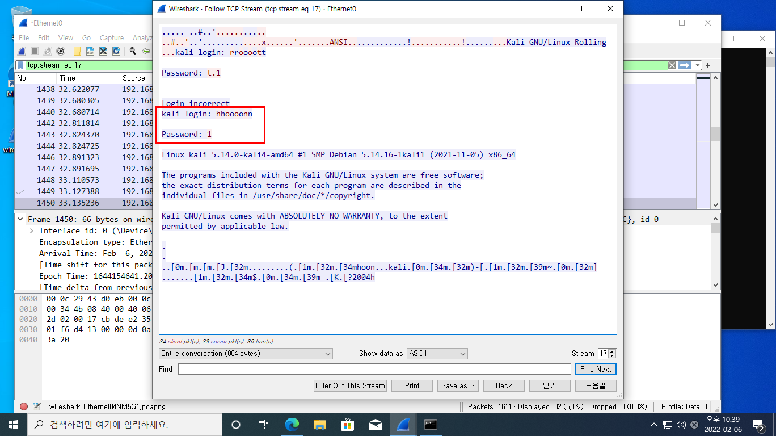Show hidden system tray icons
The width and height of the screenshot is (776, 436).
tap(654, 425)
